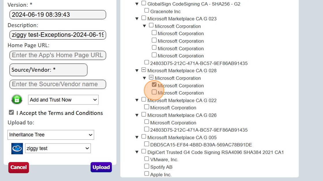Image resolution: width=323 pixels, height=181 pixels.
Task: Uncheck I Accept the Terms and Conditions
Action: [x=11, y=113]
